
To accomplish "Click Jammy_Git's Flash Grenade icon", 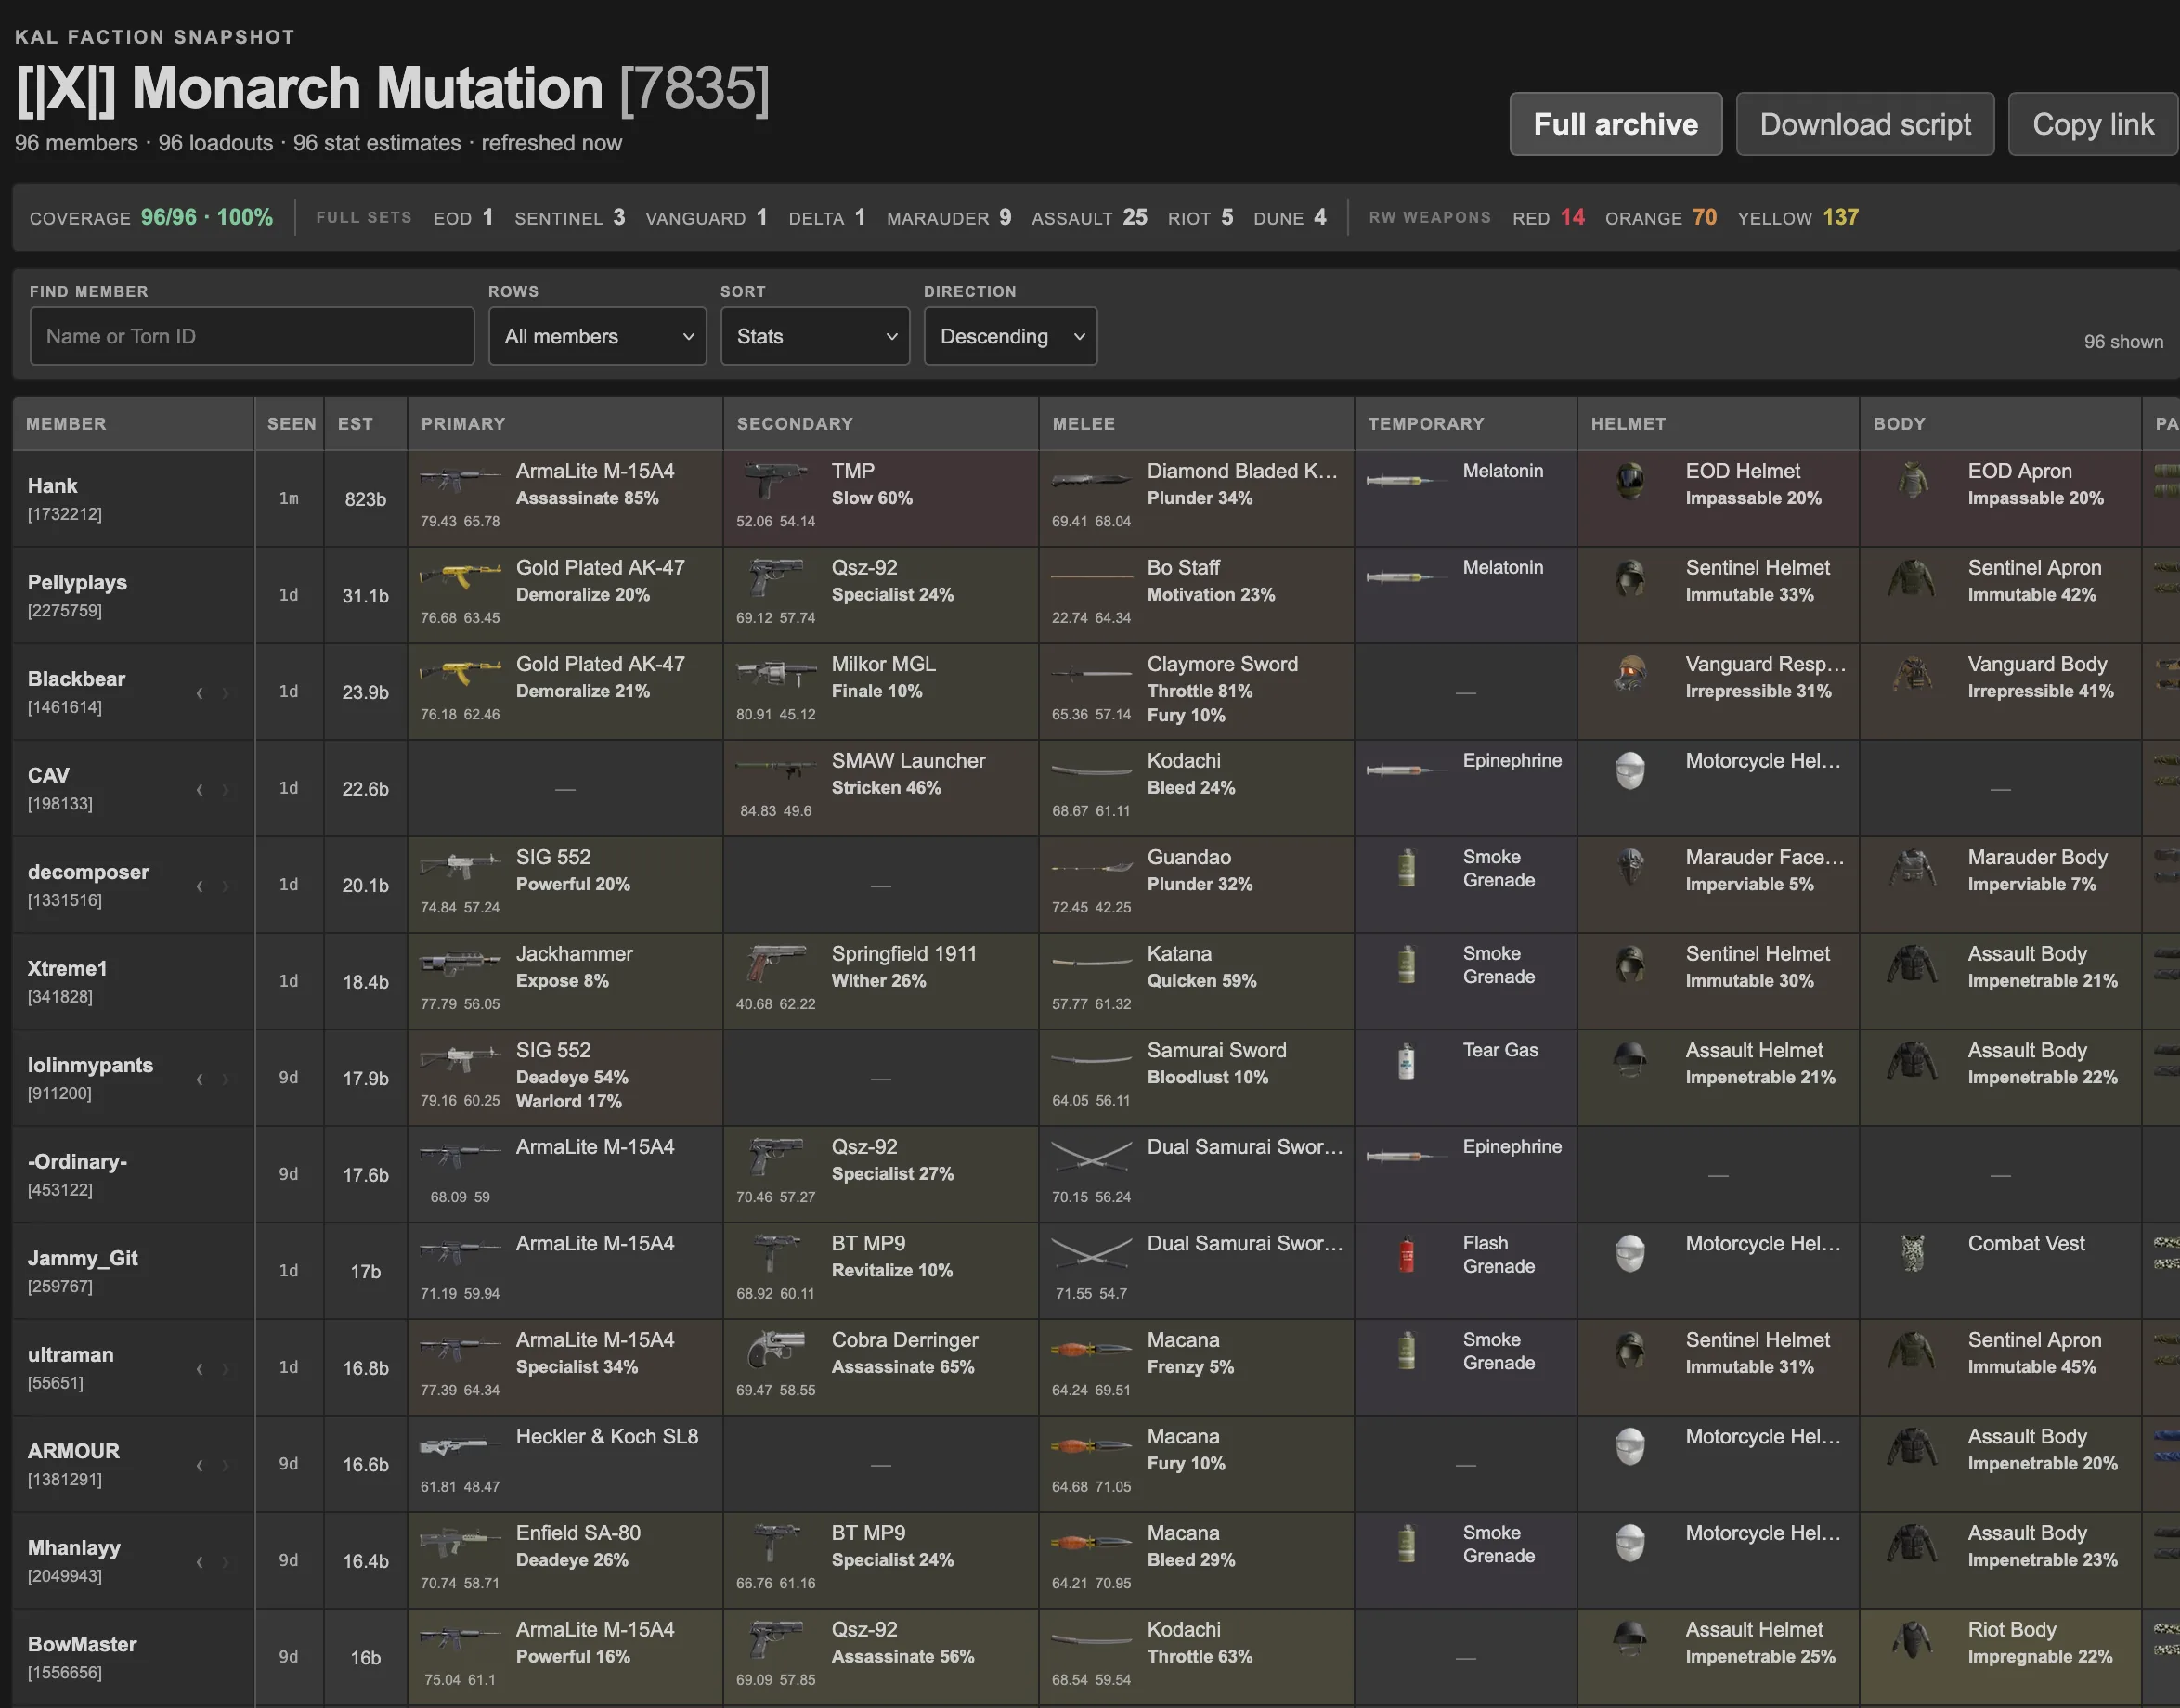I will point(1406,1254).
